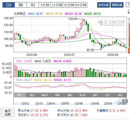Click the 拉长K线 button
The height and width of the screenshot is (120, 130).
coord(103,5)
